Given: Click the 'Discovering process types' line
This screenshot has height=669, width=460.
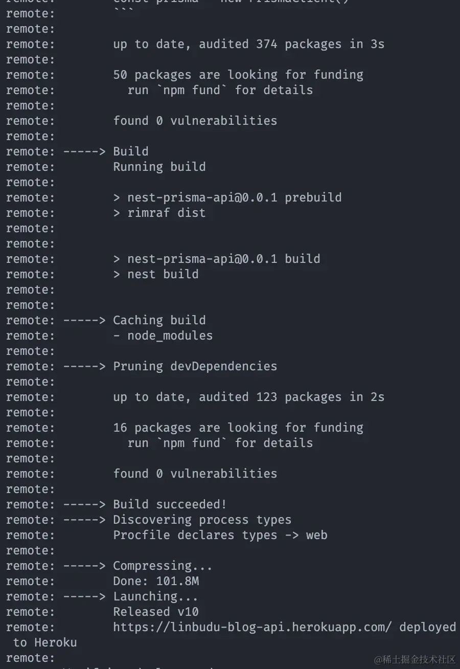Looking at the screenshot, I should (202, 520).
